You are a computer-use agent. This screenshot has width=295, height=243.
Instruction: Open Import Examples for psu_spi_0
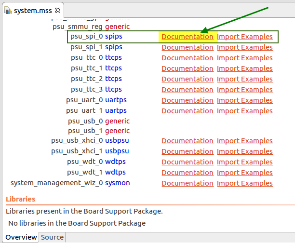pos(245,37)
